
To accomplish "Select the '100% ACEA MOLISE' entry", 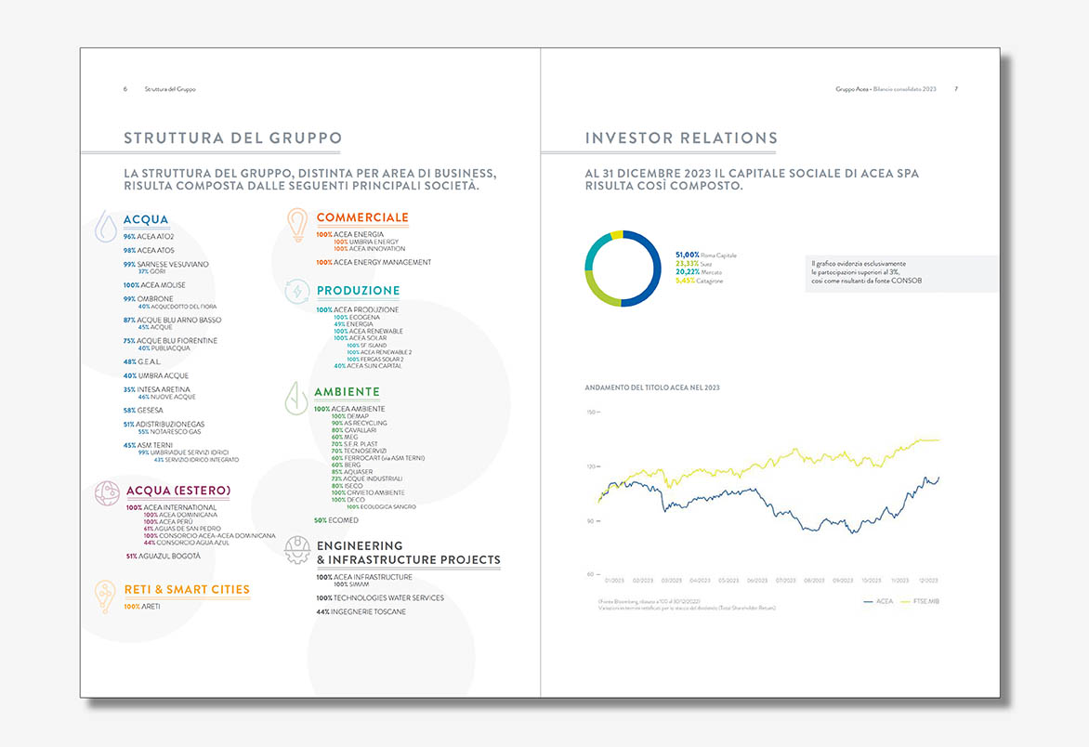I will coord(154,284).
